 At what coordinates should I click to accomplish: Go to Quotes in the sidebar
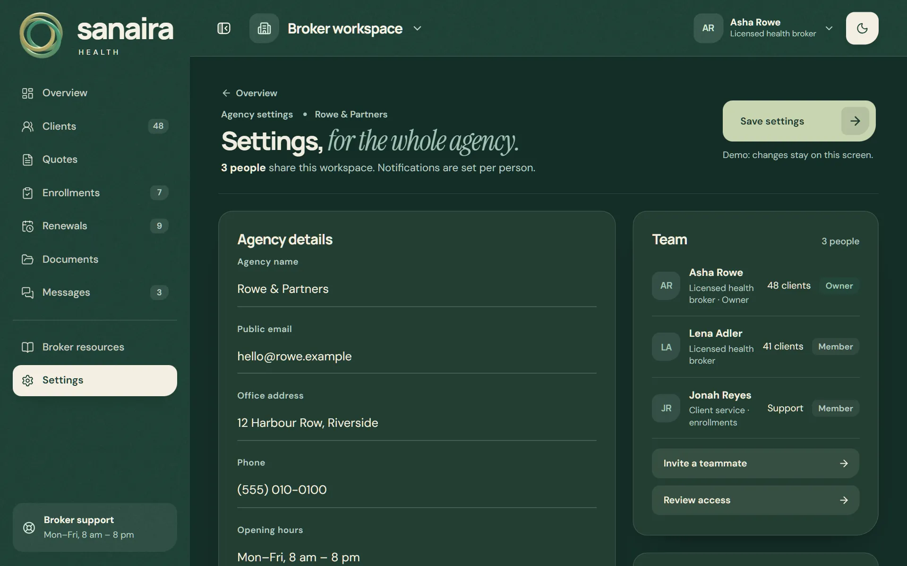point(95,159)
